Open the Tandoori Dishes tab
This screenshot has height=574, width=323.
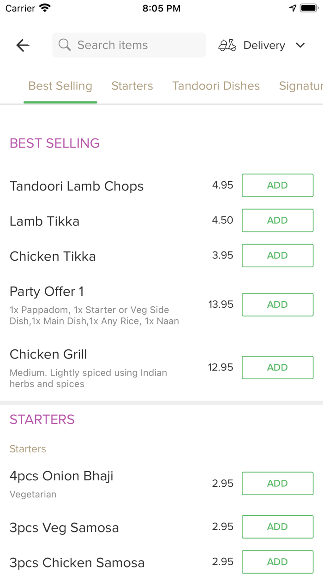pyautogui.click(x=216, y=86)
